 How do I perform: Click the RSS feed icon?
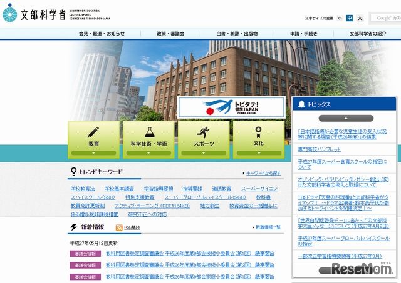pos(119,227)
